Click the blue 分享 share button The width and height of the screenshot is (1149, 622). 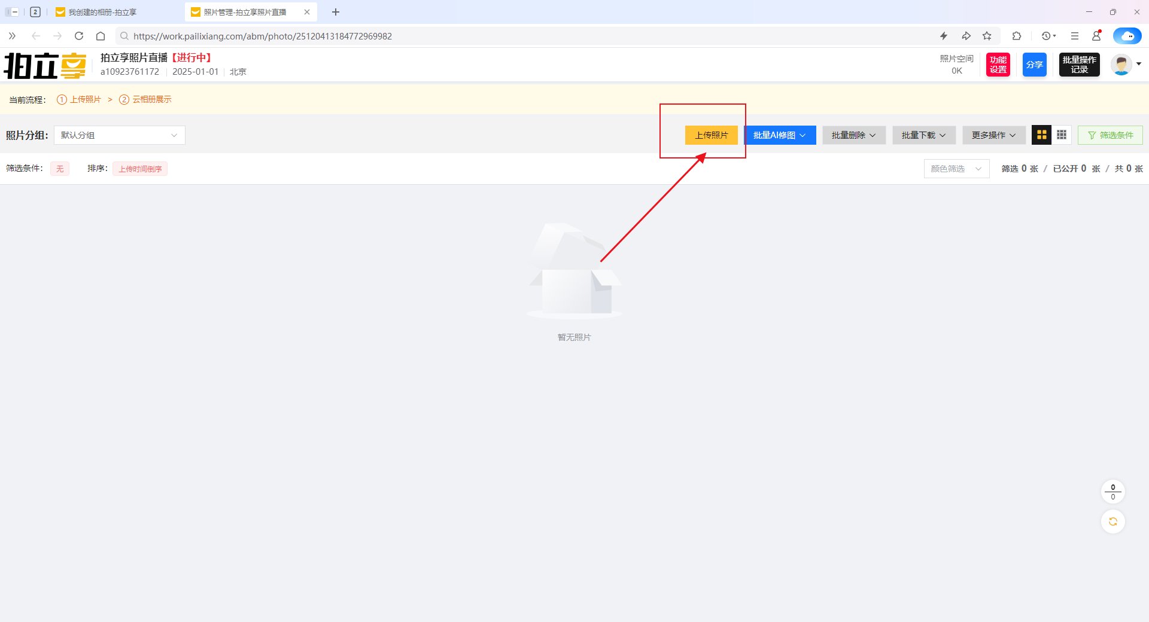[1034, 65]
